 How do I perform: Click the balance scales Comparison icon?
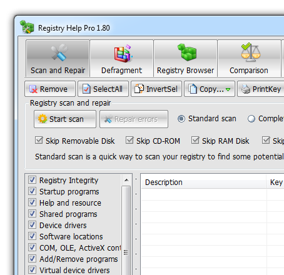(x=250, y=52)
